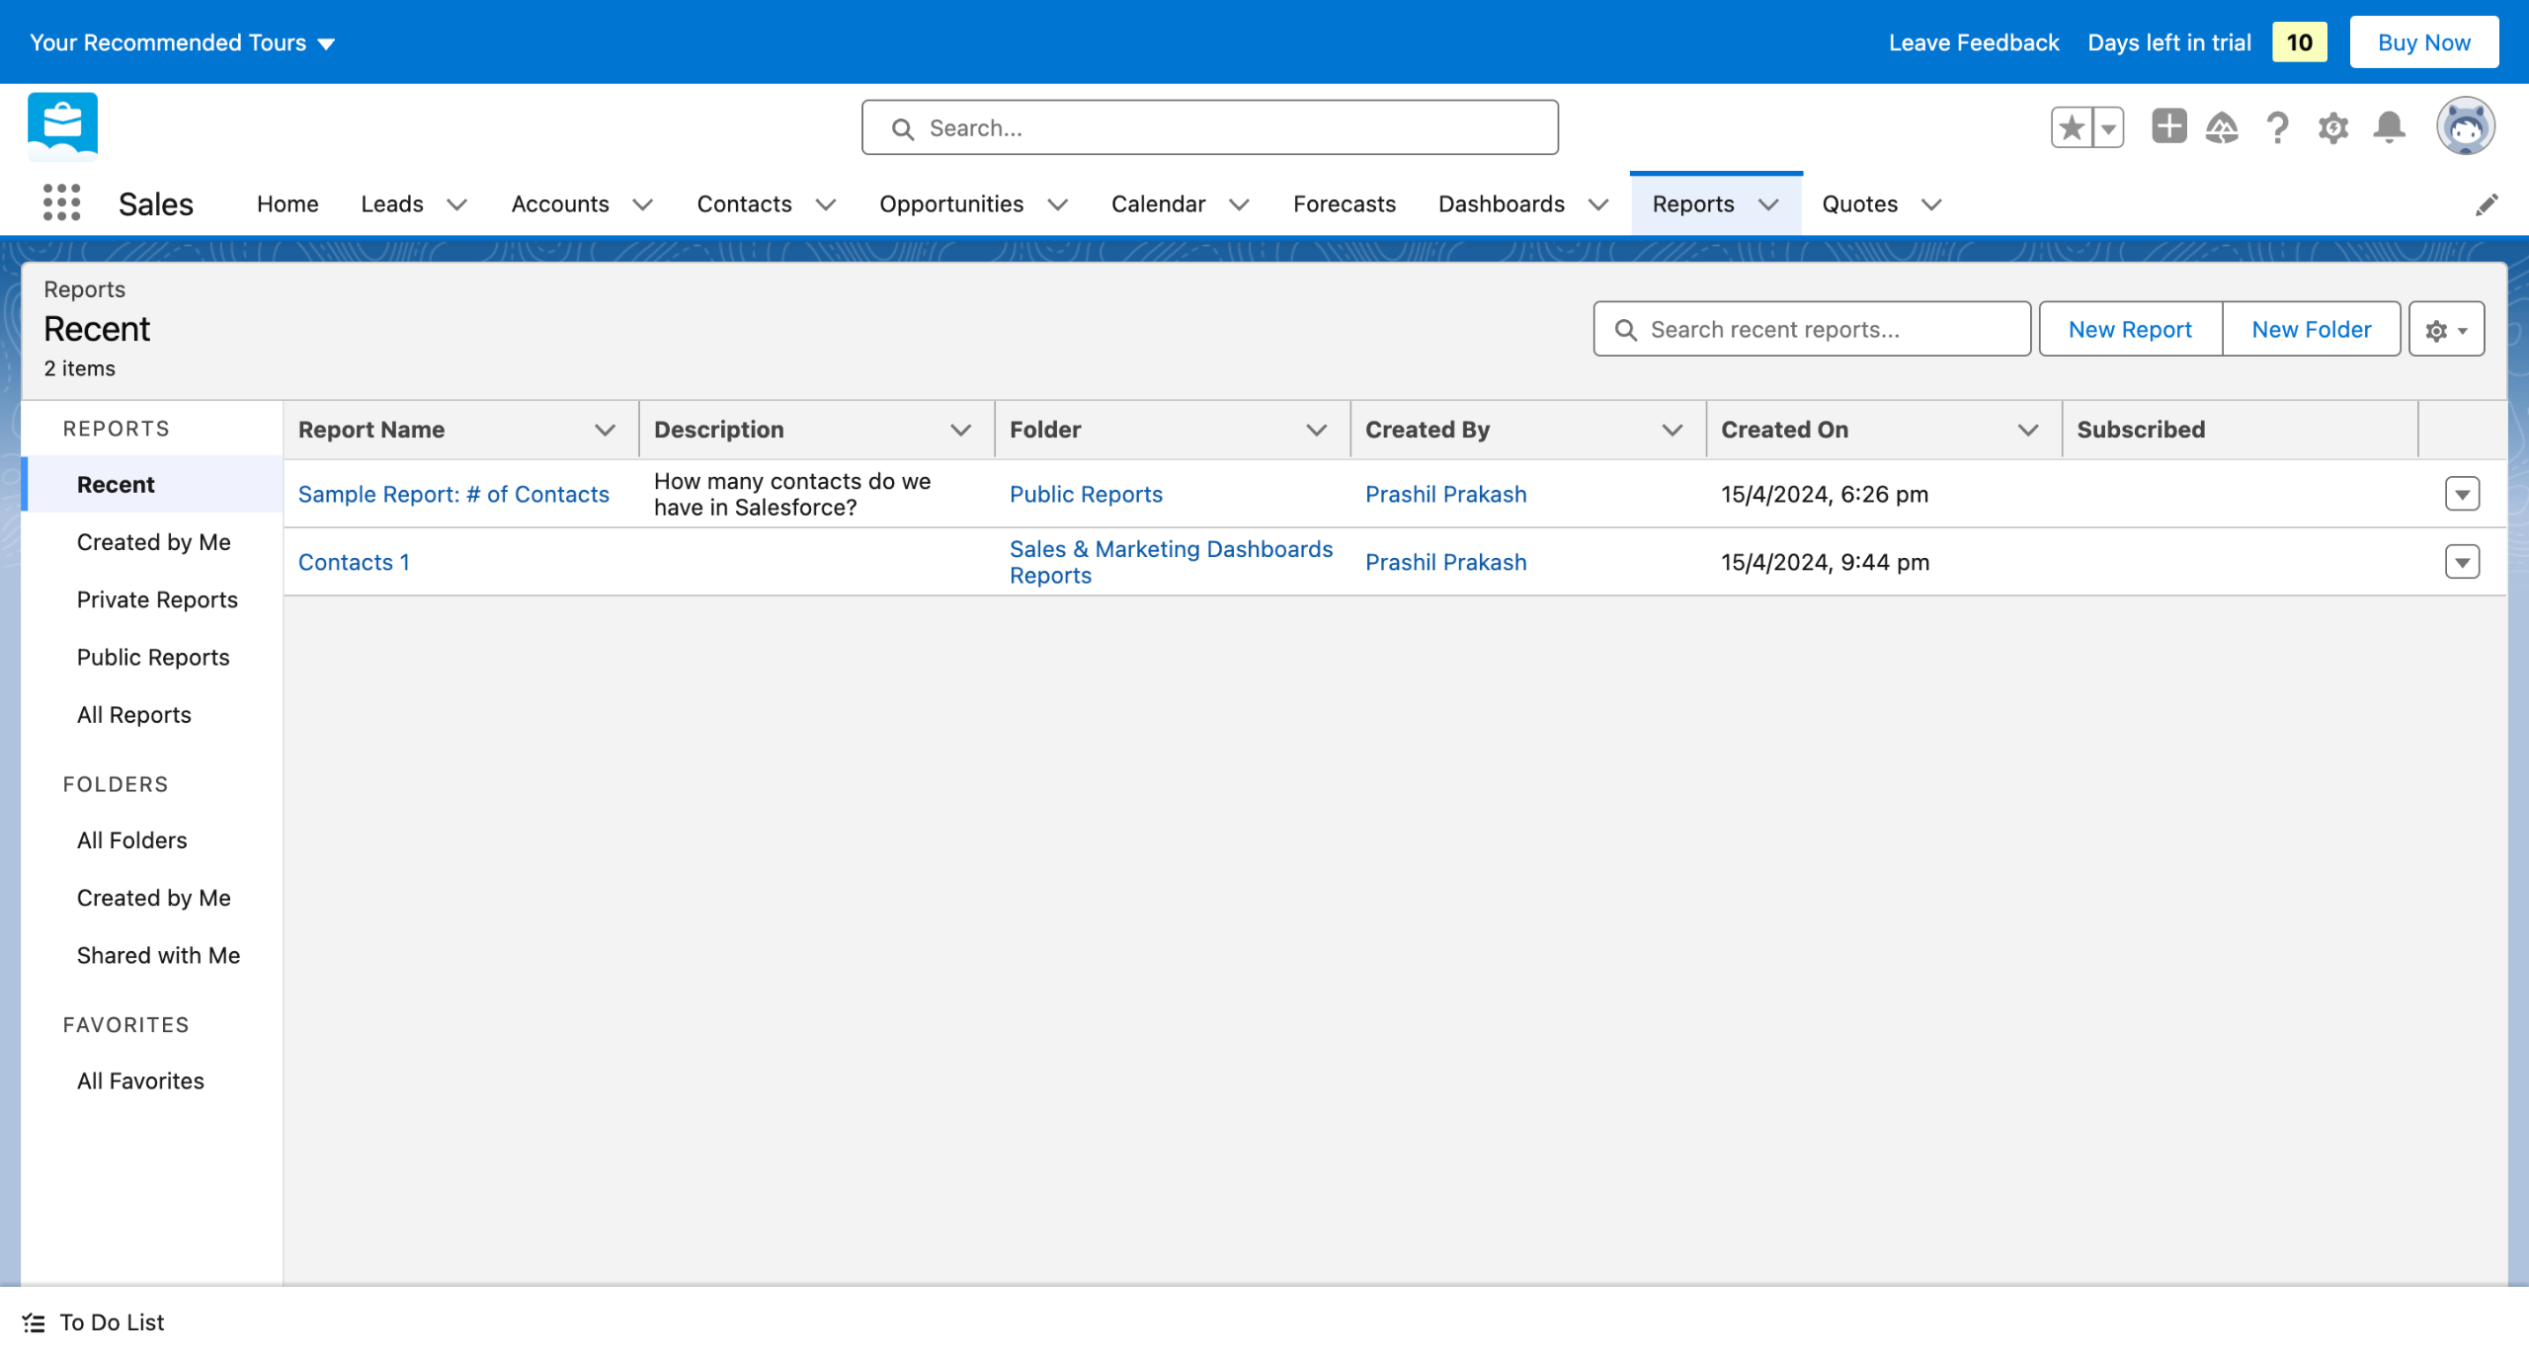The width and height of the screenshot is (2529, 1356).
Task: Open Your Recommended Tours menu
Action: [182, 42]
